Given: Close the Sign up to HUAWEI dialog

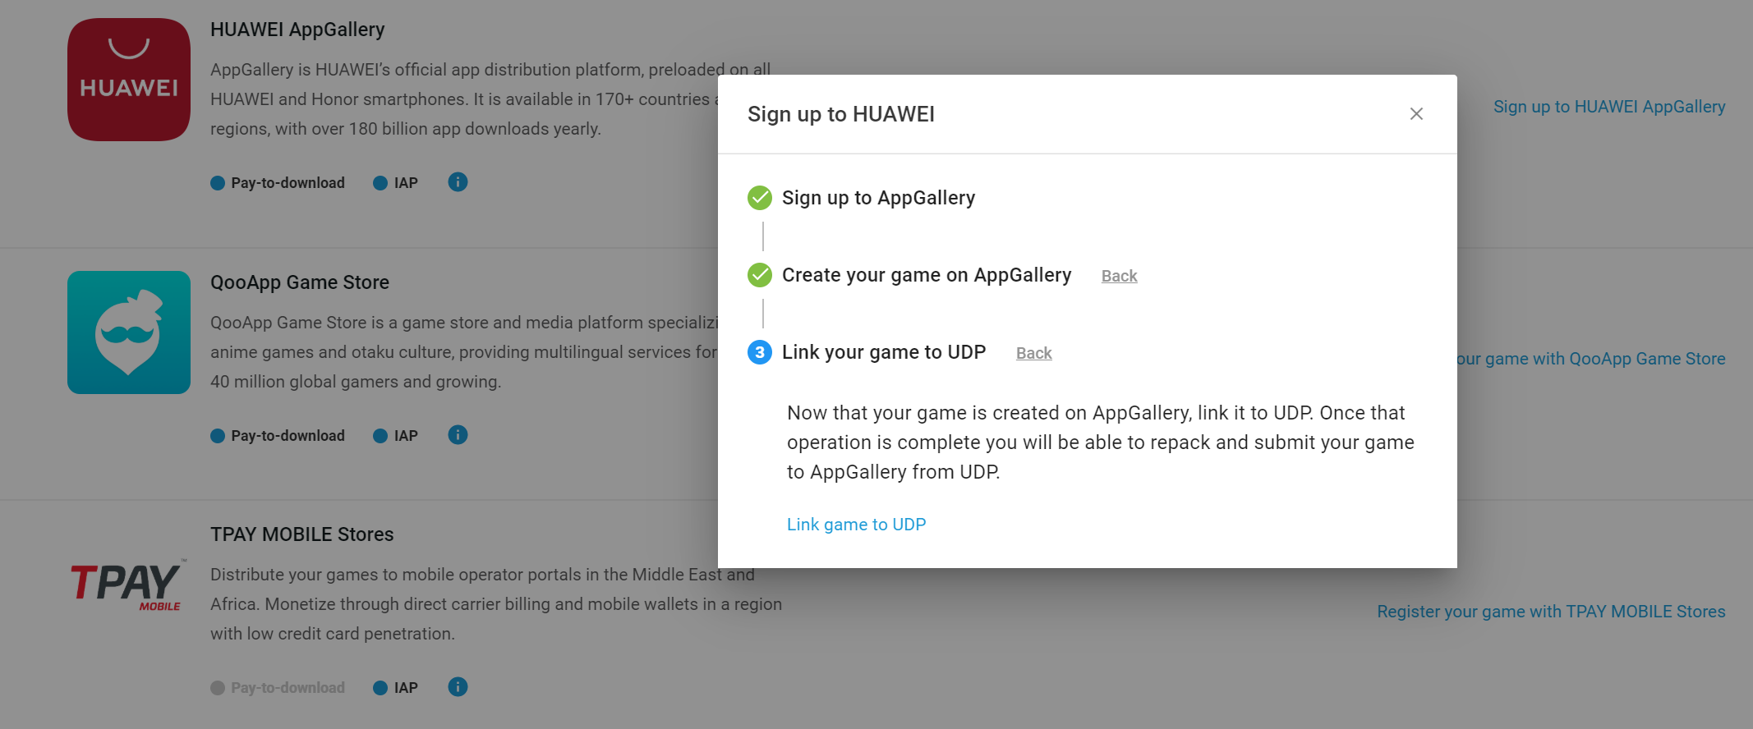Looking at the screenshot, I should [1416, 114].
